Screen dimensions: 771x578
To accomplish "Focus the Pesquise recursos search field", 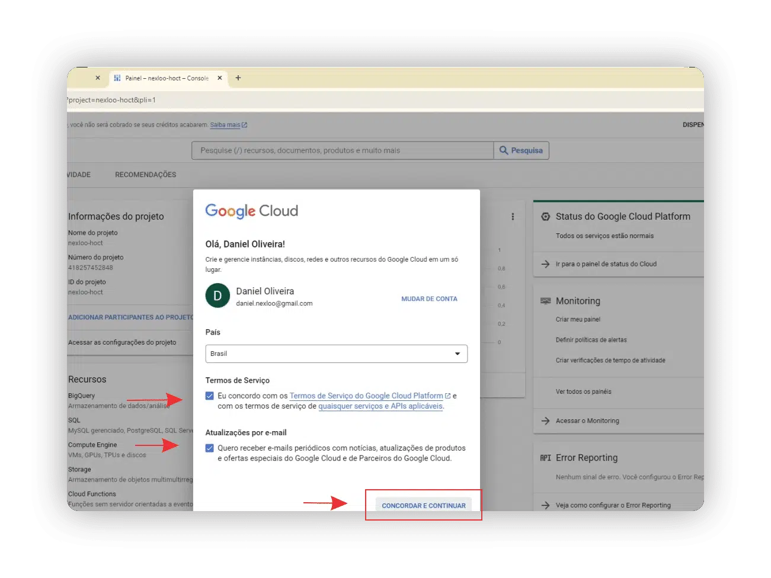I will [x=343, y=150].
